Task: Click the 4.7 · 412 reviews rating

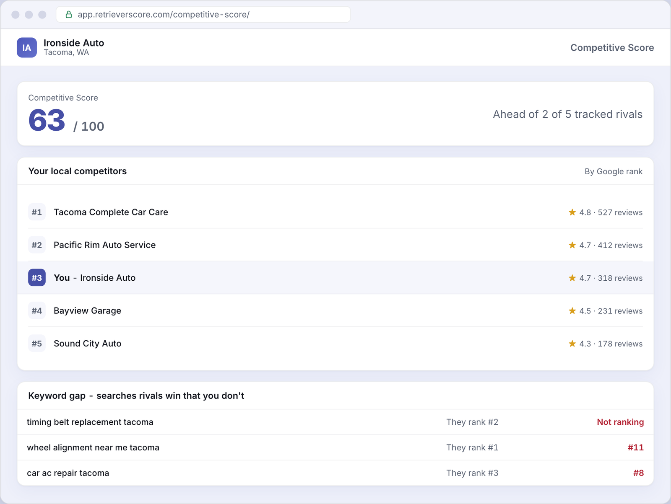Action: tap(611, 245)
